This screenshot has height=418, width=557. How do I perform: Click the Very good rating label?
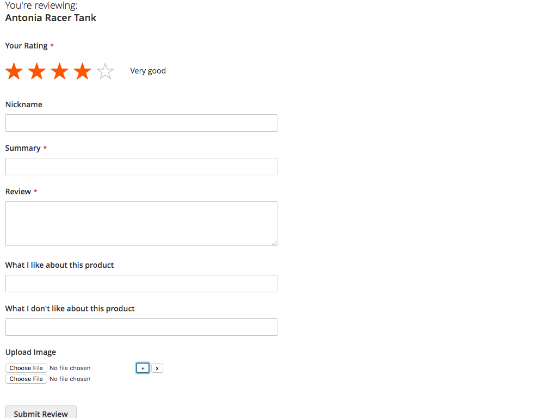tap(148, 71)
